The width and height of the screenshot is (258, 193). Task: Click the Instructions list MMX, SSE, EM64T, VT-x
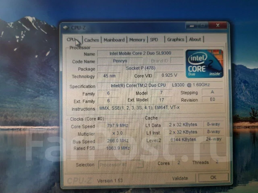point(161,108)
